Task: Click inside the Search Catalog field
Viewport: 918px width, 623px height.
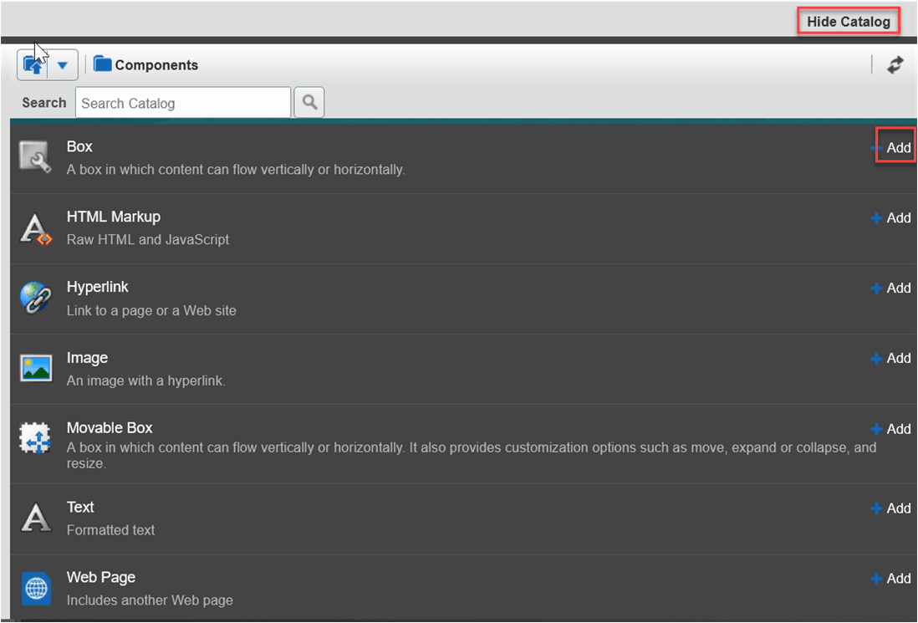Action: [x=182, y=102]
